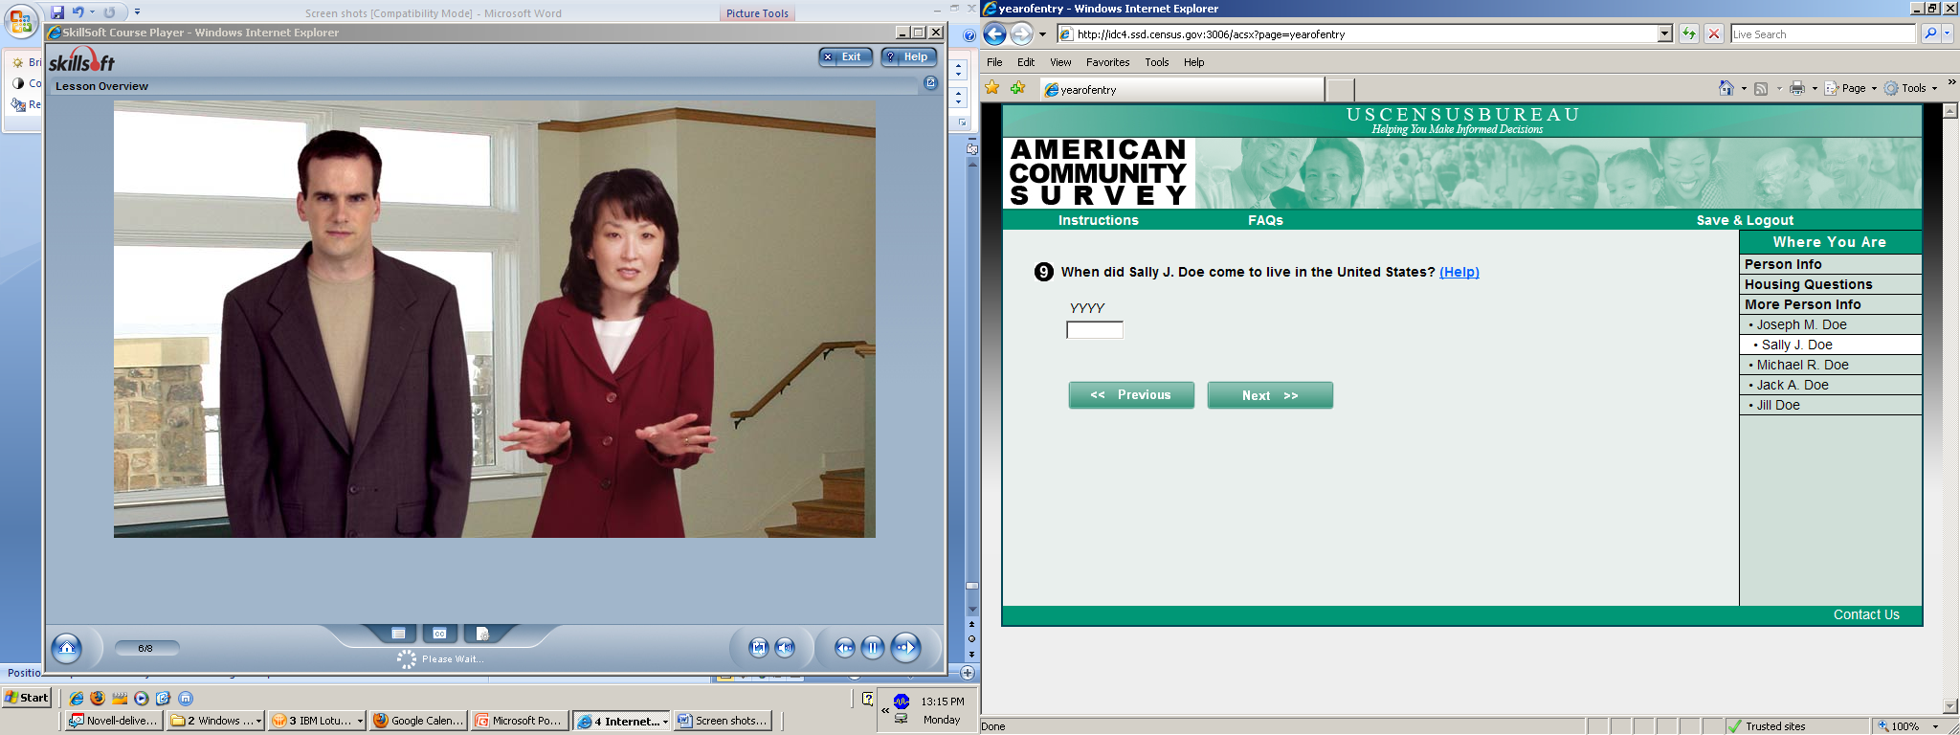Click the Contact Us link
This screenshot has height=735, width=1960.
click(x=1866, y=614)
